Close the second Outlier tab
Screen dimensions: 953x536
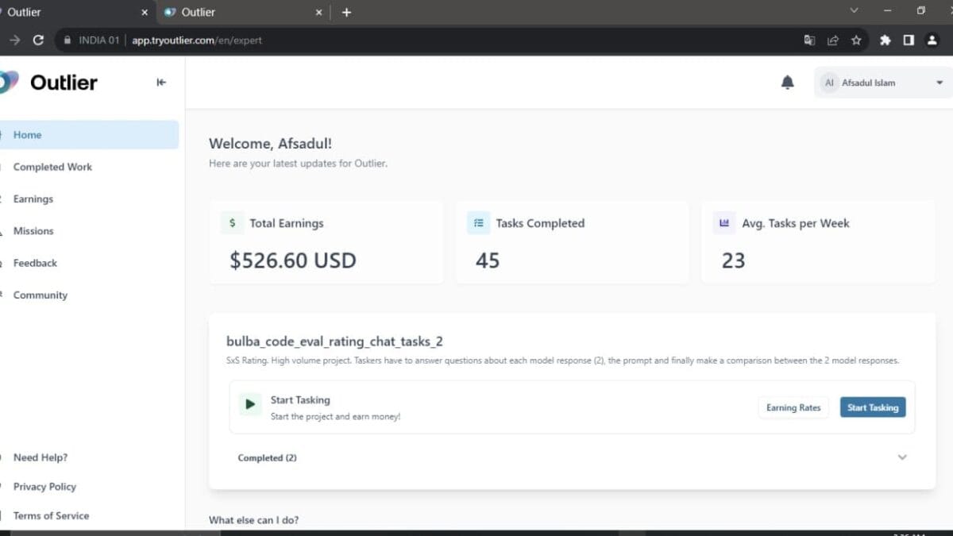(318, 12)
